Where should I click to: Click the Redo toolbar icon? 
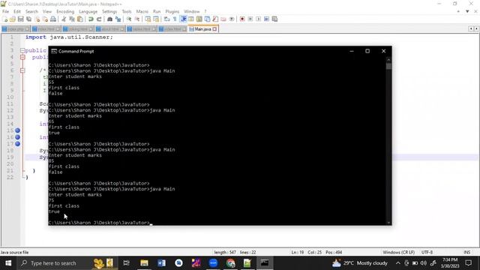point(99,19)
